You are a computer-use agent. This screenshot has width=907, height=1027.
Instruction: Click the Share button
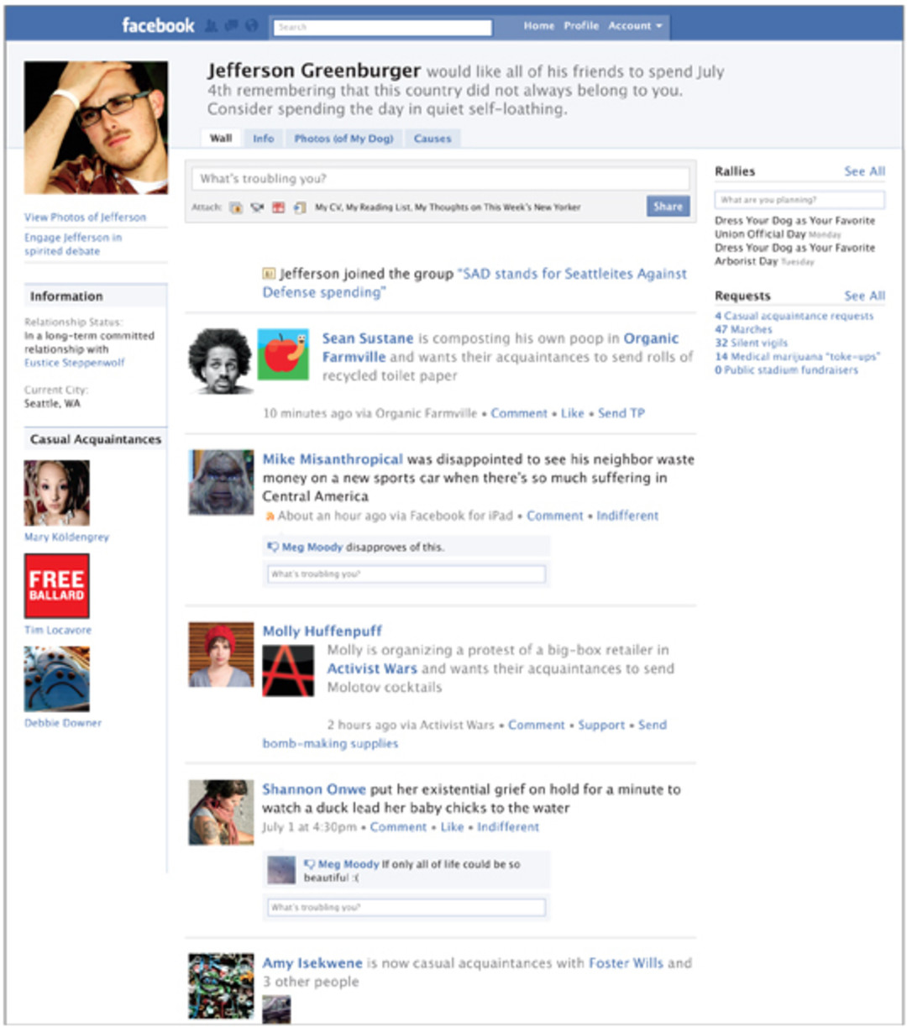pos(668,207)
